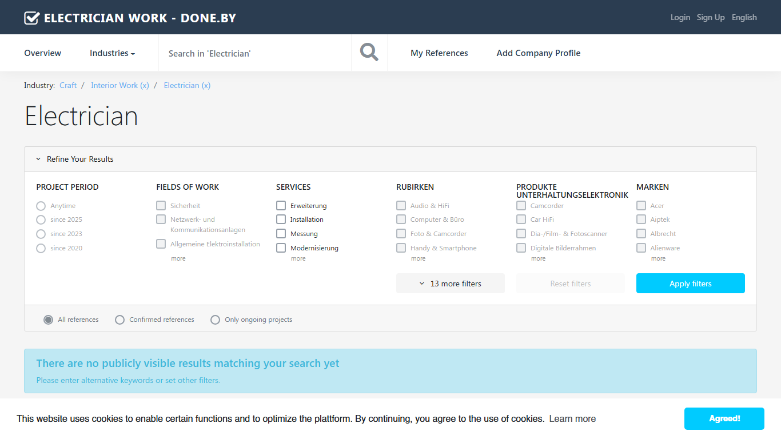
Task: Expand the 13 more filters button
Action: [451, 284]
